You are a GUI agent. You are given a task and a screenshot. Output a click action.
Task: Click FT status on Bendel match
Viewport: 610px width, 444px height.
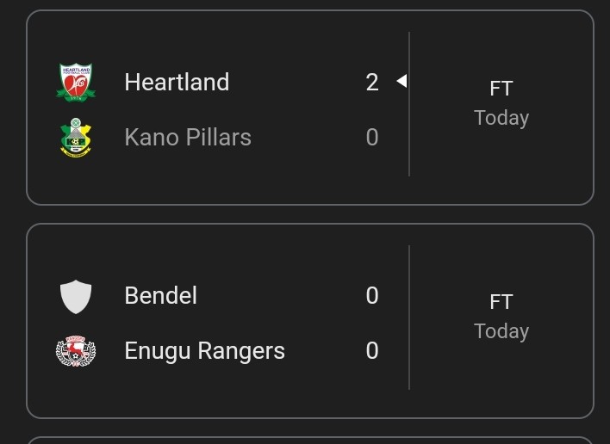501,302
